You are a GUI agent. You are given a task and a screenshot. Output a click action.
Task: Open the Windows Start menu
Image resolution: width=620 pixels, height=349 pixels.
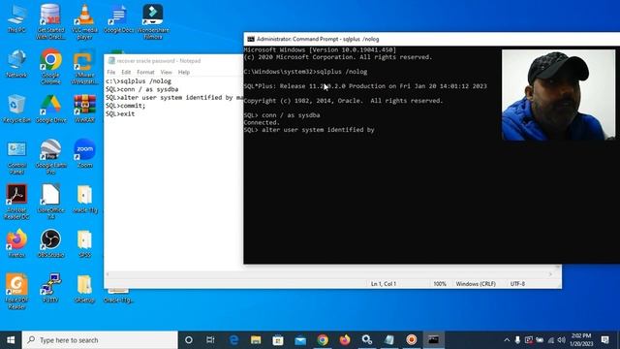tap(11, 340)
